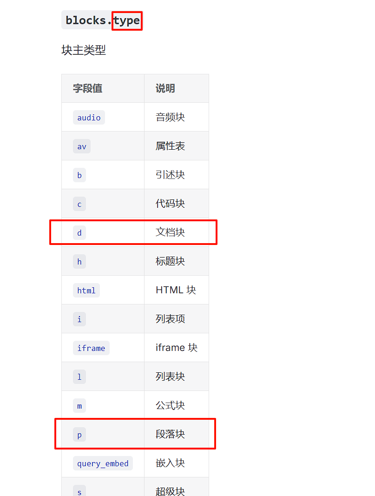
Task: Click the m code value
Action: pyautogui.click(x=79, y=406)
